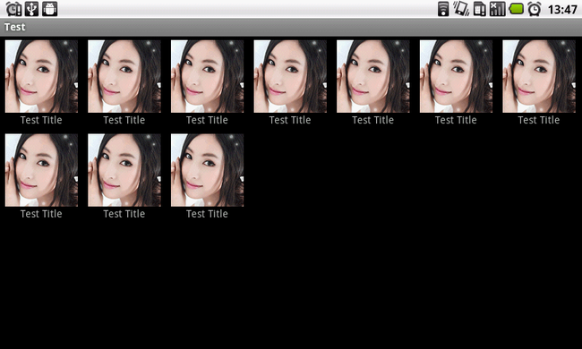Tap the Wi-Fi hotspot status icon
The image size is (582, 349).
(x=443, y=9)
